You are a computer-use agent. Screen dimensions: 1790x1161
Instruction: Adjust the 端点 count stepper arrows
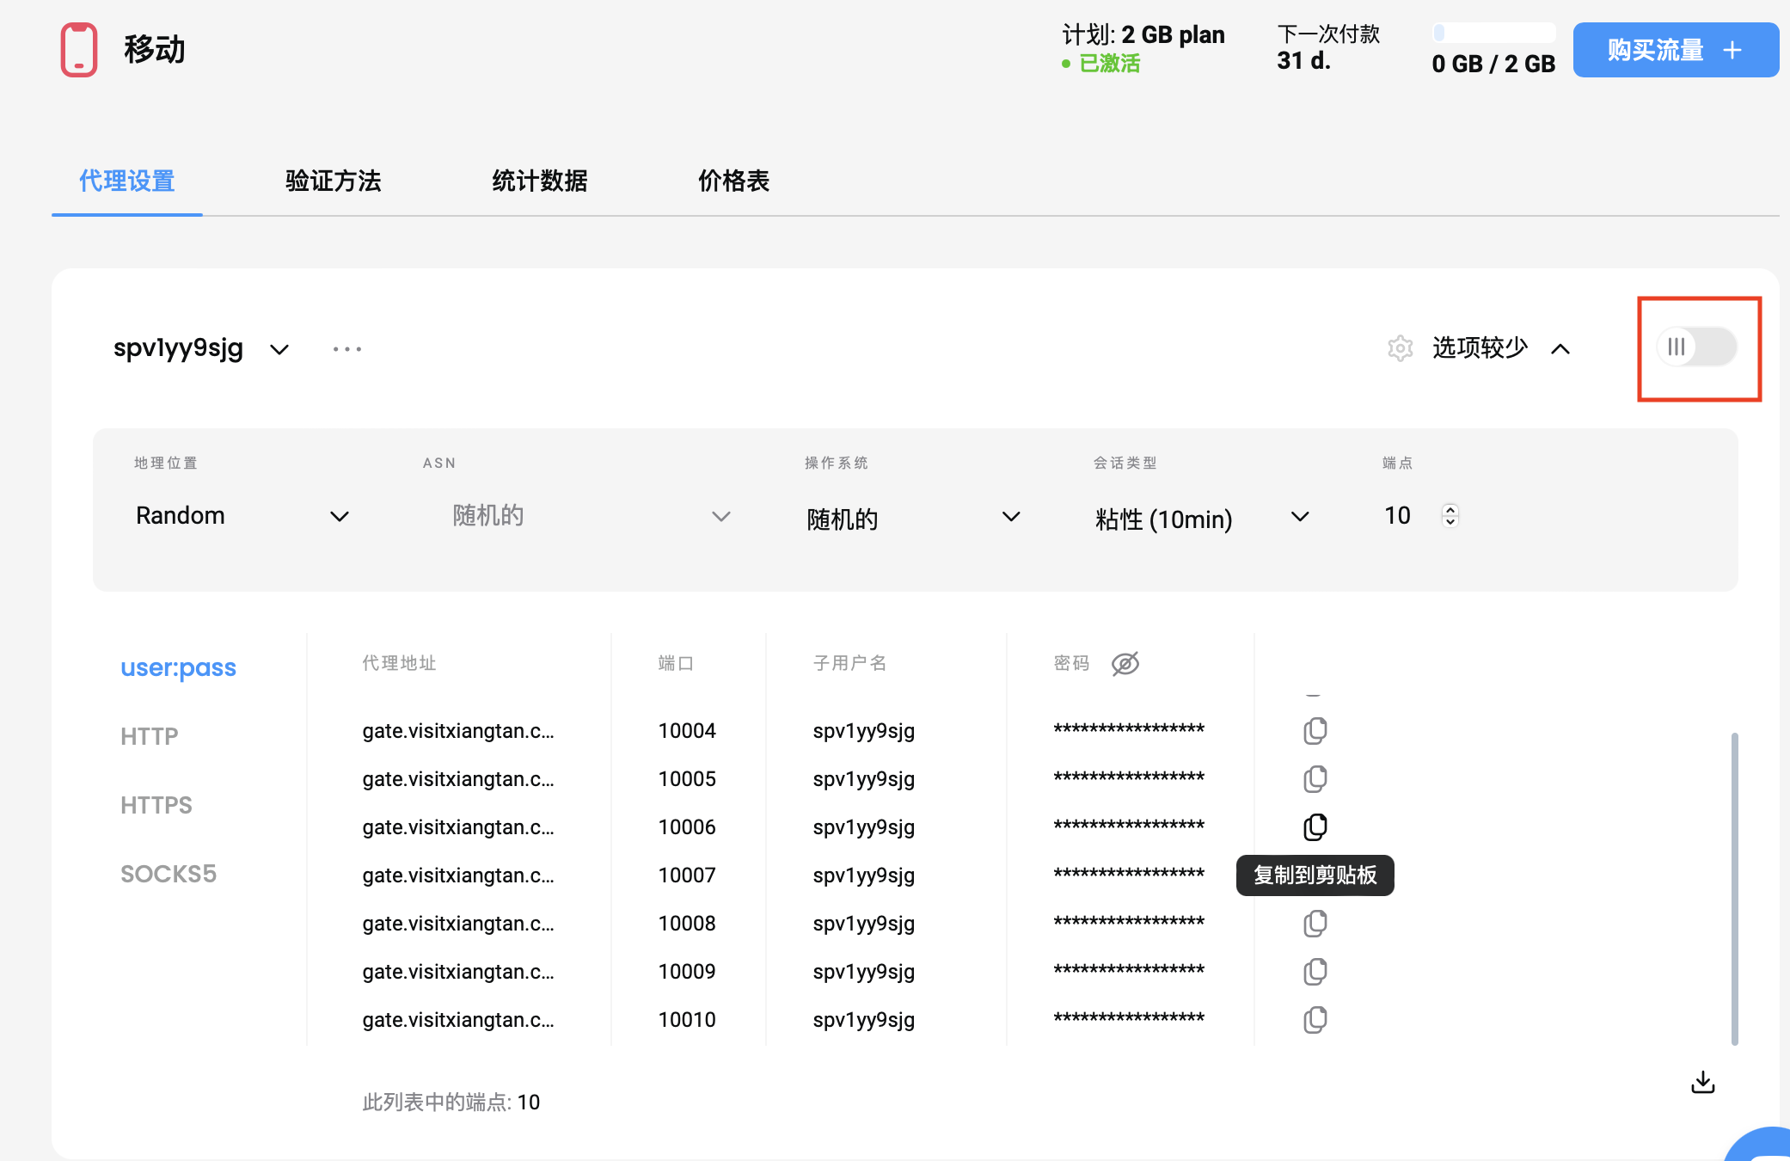tap(1450, 515)
